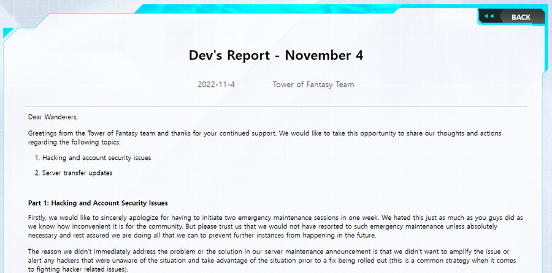The height and width of the screenshot is (273, 552).
Task: Click the Dear Wanderers greeting line
Action: [x=53, y=117]
